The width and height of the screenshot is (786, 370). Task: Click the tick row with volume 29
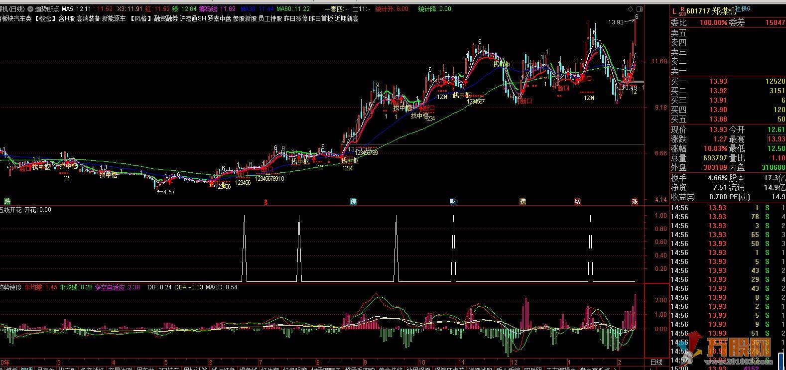click(x=728, y=279)
